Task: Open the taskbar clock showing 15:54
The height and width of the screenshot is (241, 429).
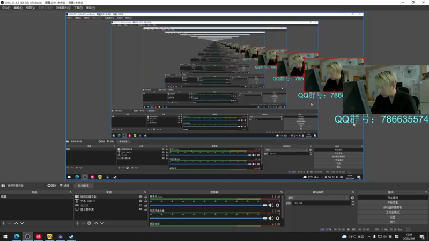Action: click(409, 237)
